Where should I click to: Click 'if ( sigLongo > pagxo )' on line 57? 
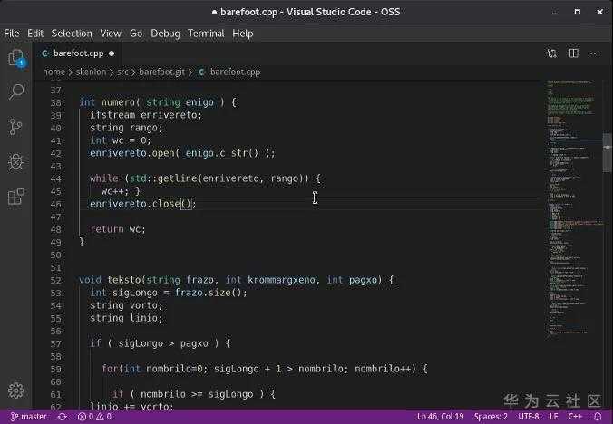pos(154,343)
